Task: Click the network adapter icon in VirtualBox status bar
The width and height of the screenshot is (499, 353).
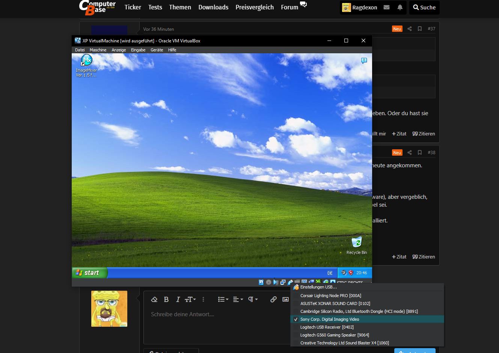Action: pyautogui.click(x=283, y=282)
